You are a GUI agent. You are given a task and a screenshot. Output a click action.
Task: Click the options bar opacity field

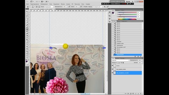(64, 7)
